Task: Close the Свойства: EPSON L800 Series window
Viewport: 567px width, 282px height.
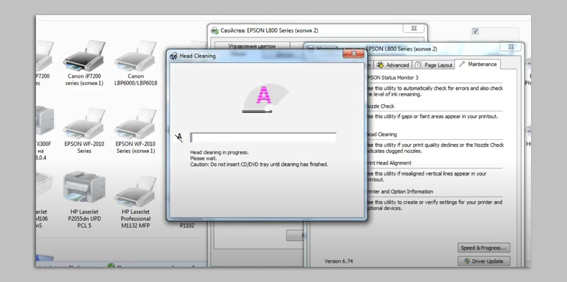Action: pos(414,28)
